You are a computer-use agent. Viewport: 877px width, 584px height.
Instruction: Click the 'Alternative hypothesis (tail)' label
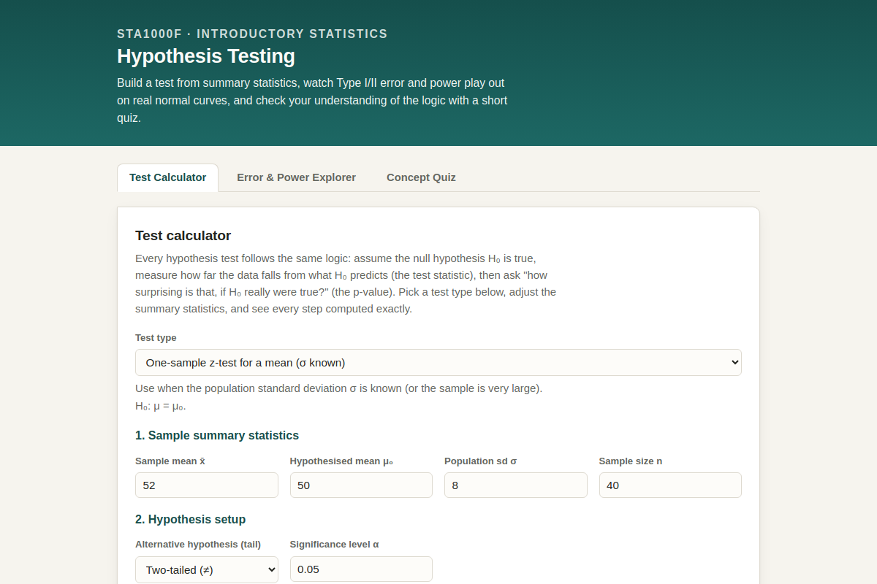click(x=198, y=544)
